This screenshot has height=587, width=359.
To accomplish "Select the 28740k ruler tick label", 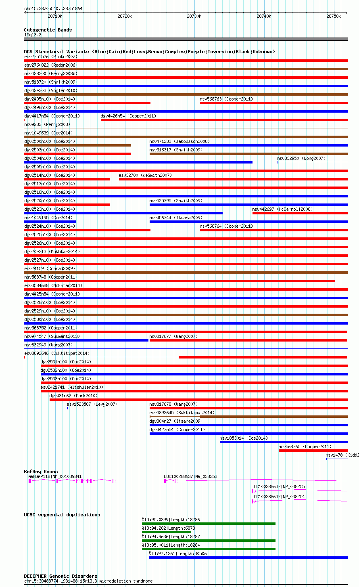I will pos(264,16).
